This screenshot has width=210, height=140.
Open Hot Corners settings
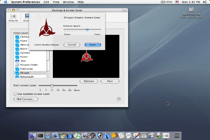[26, 99]
